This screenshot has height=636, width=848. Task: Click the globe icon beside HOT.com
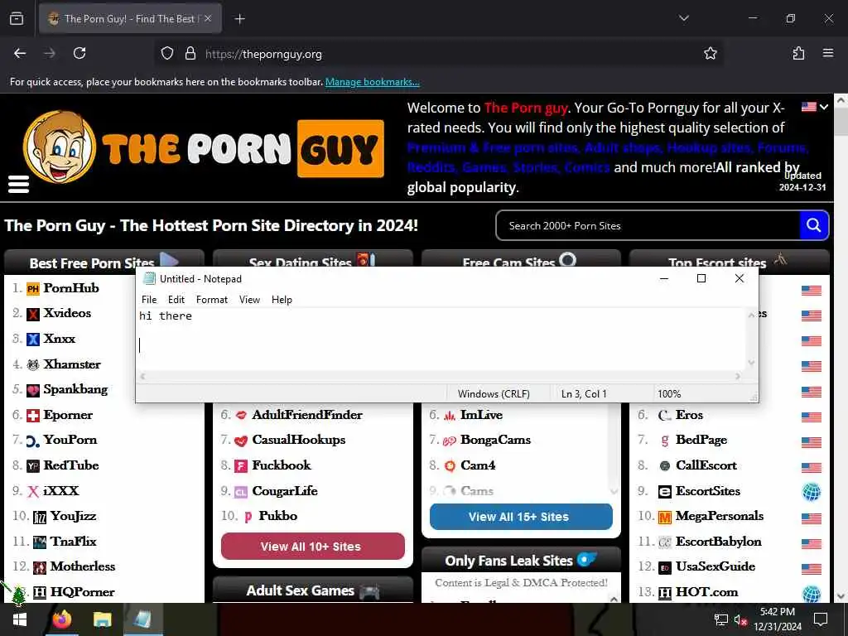[x=812, y=594]
